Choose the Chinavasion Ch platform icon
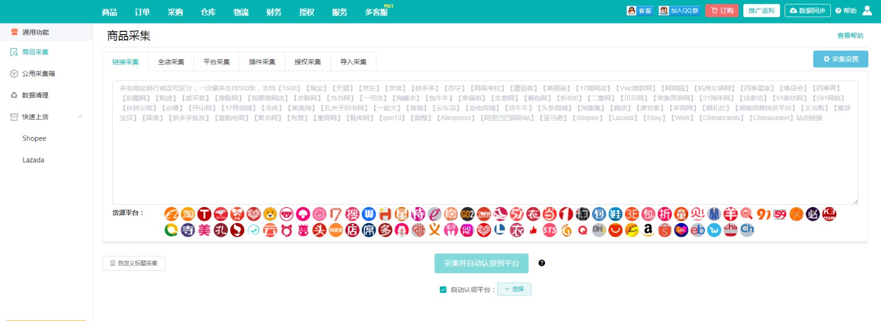Viewport: 881px width, 321px height. pyautogui.click(x=747, y=230)
